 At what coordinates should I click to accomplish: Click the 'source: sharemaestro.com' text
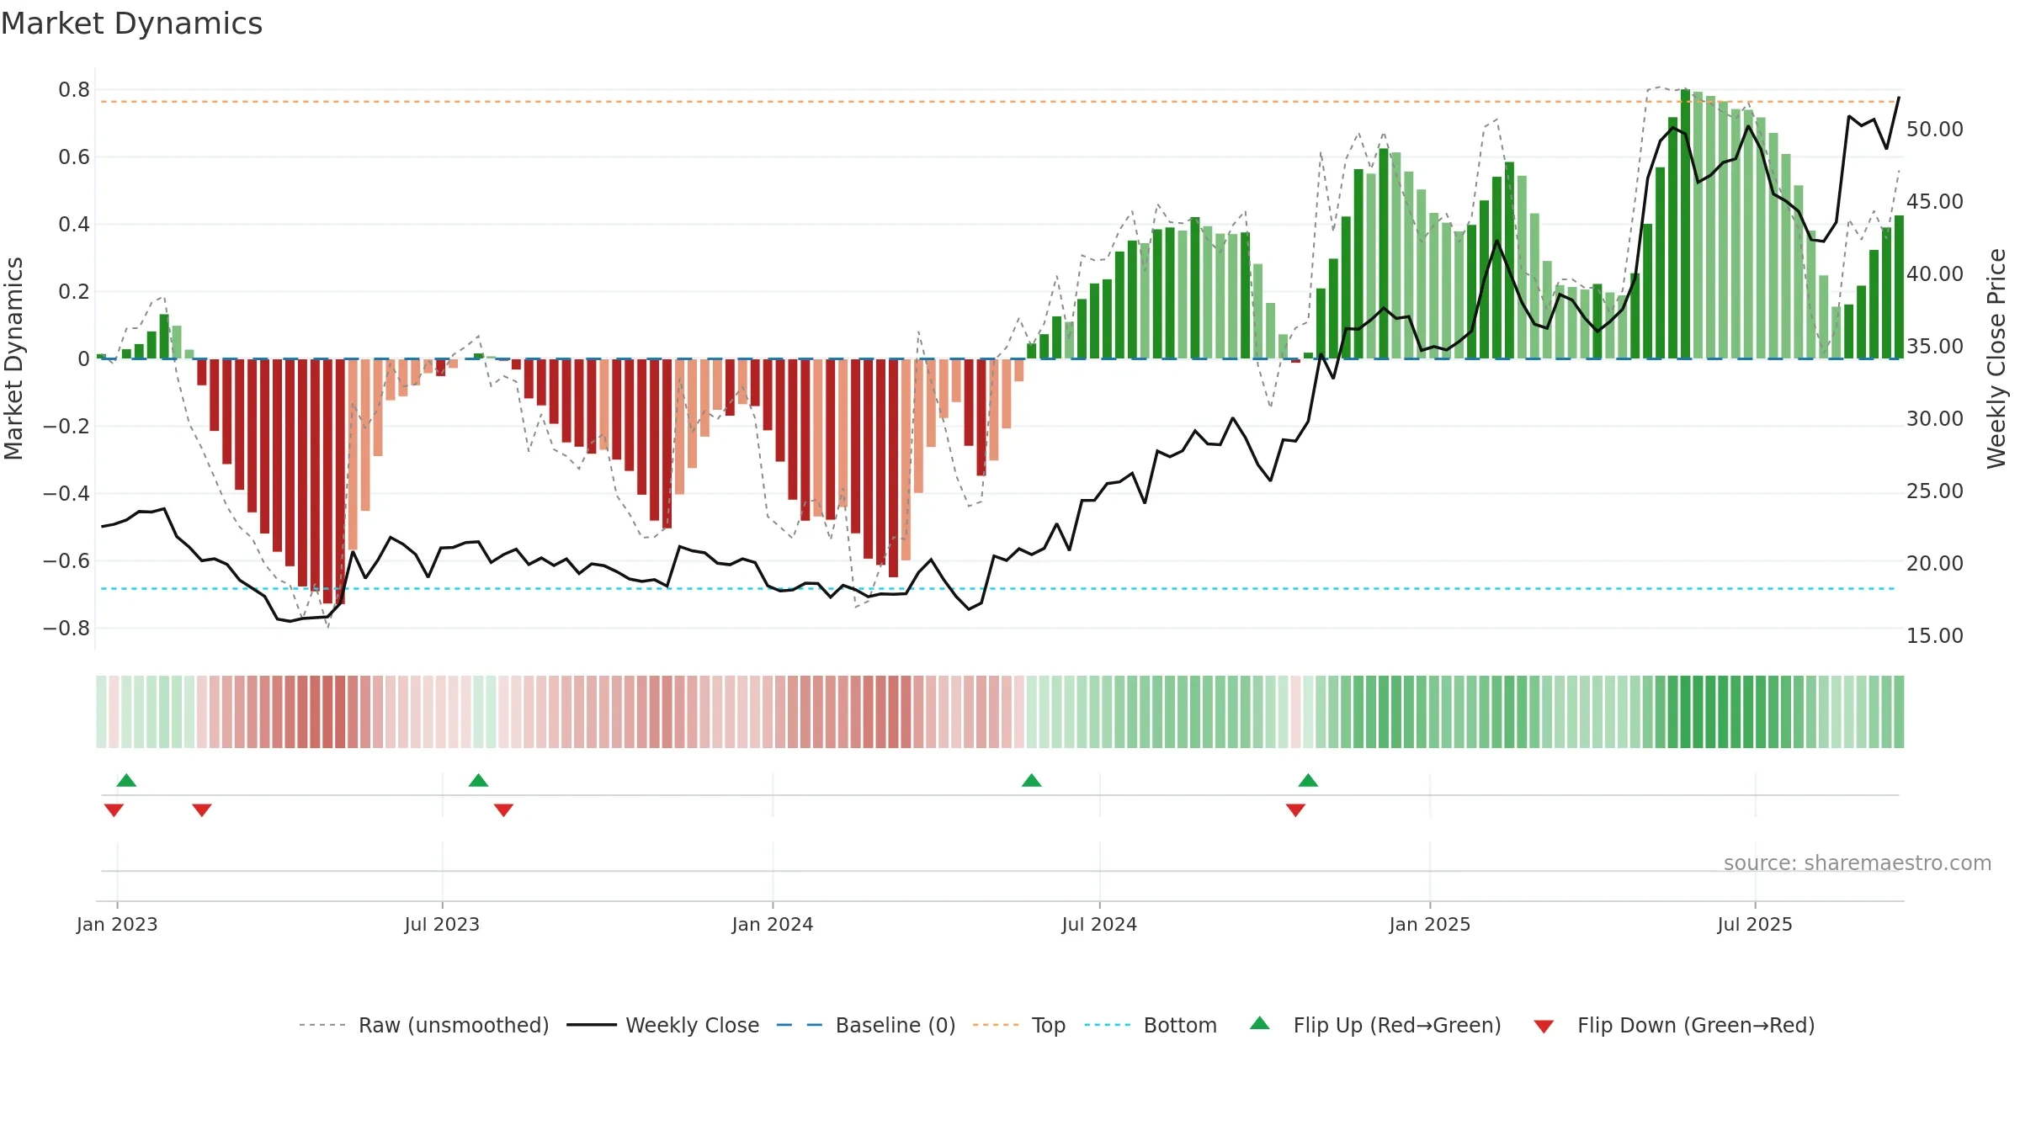click(1858, 863)
